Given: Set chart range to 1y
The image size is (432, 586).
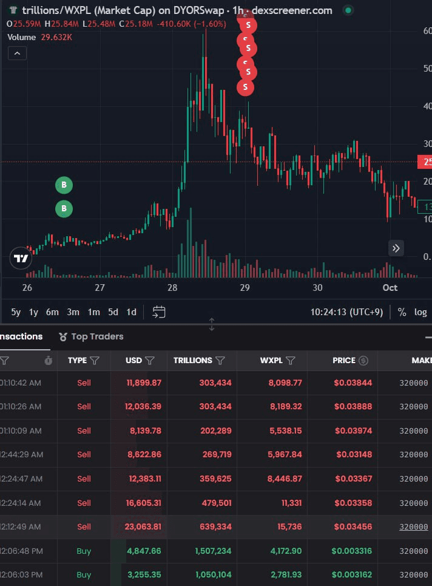Looking at the screenshot, I should [x=33, y=312].
